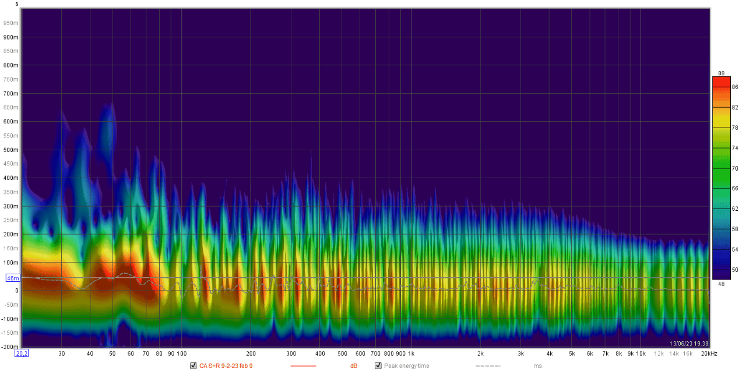
Task: Click the -200m time axis bottom label
Action: click(x=10, y=347)
